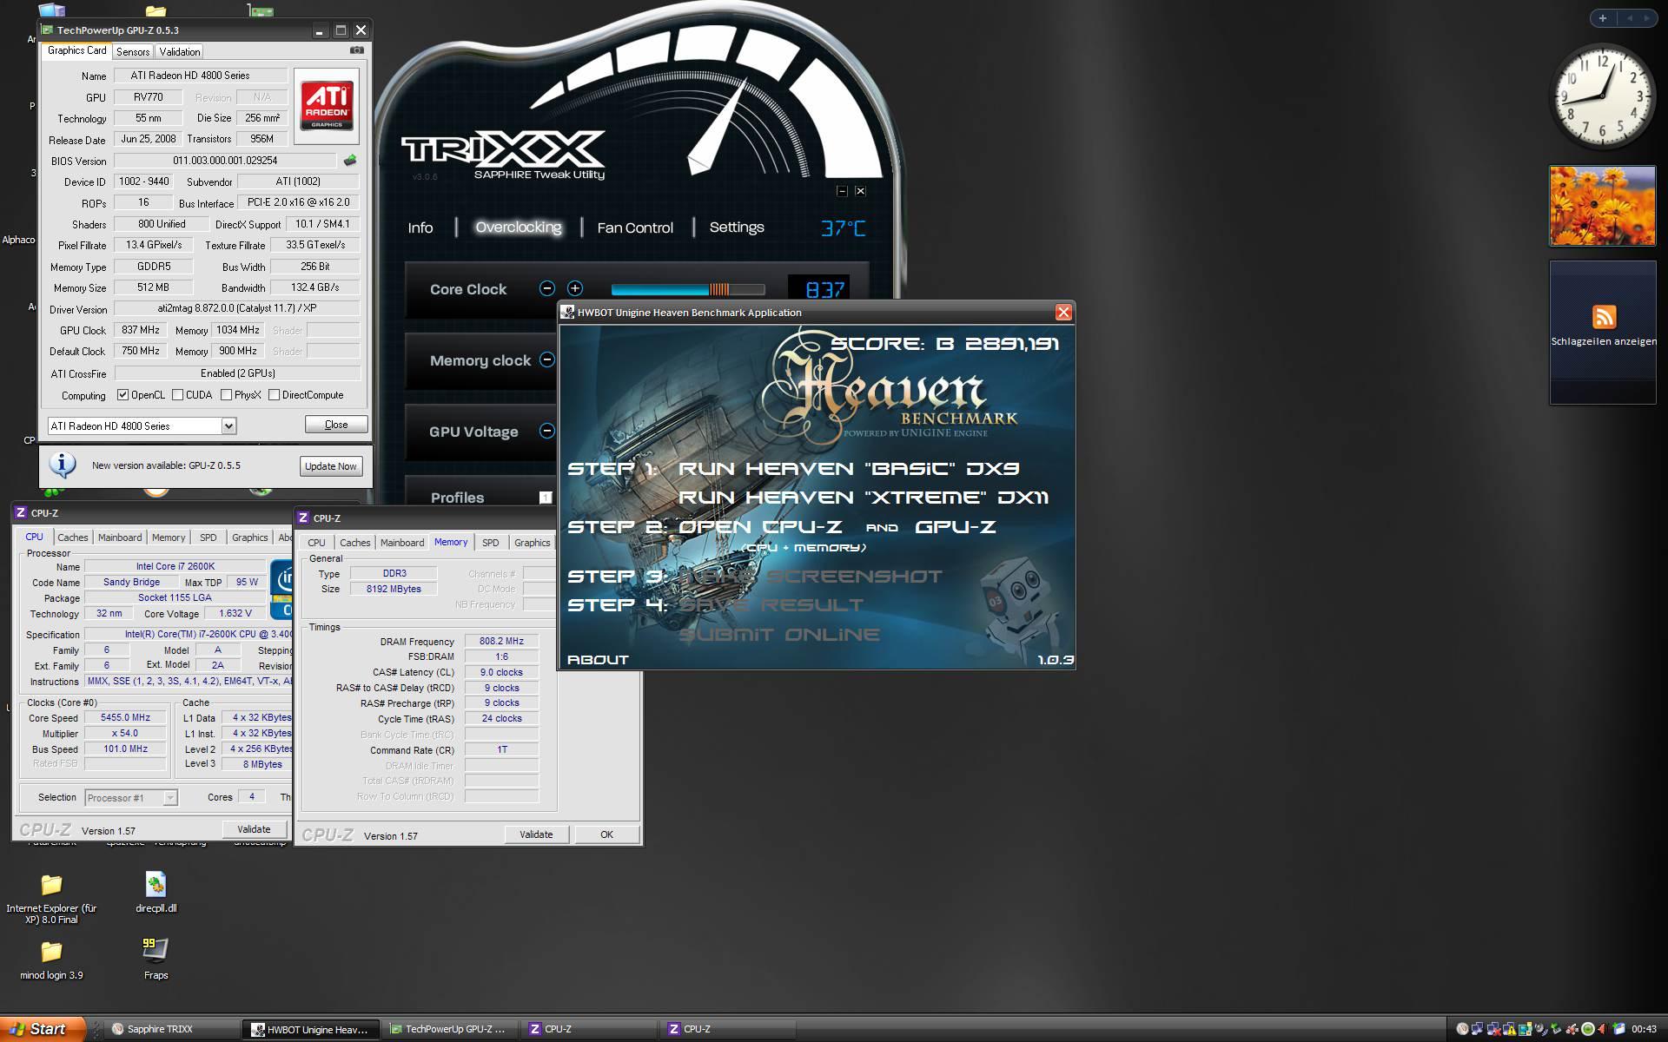Screen dimensions: 1668x1042
Task: Click the GPU-Z Close button
Action: coord(336,425)
